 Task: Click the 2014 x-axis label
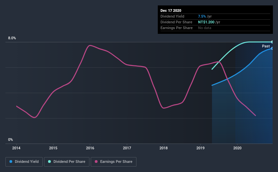(16, 148)
